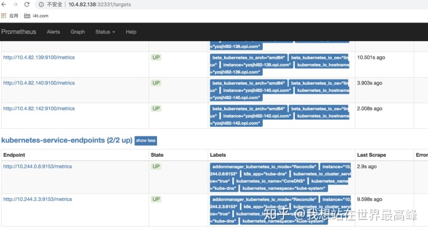The width and height of the screenshot is (428, 232).
Task: Open the Help menu item
Action: (131, 32)
